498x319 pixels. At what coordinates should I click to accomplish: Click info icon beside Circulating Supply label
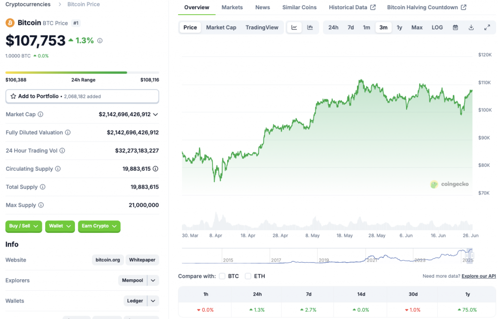pos(58,169)
